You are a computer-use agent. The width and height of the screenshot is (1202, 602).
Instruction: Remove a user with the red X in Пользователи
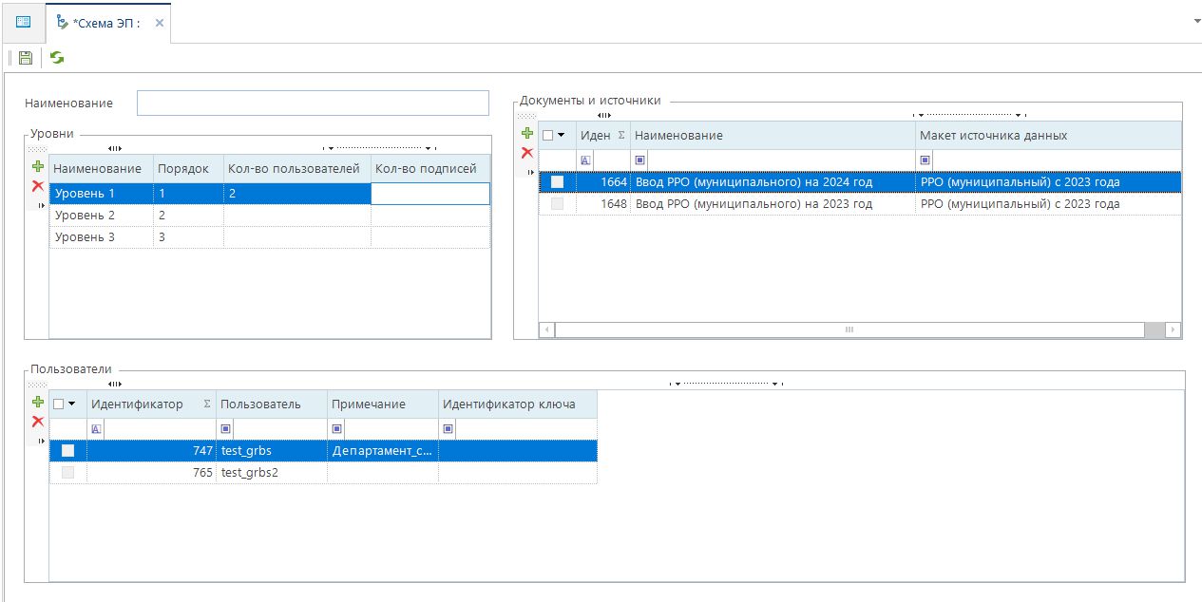tap(38, 422)
